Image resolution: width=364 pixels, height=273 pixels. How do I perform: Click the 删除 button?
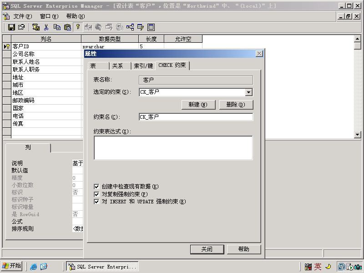point(236,105)
